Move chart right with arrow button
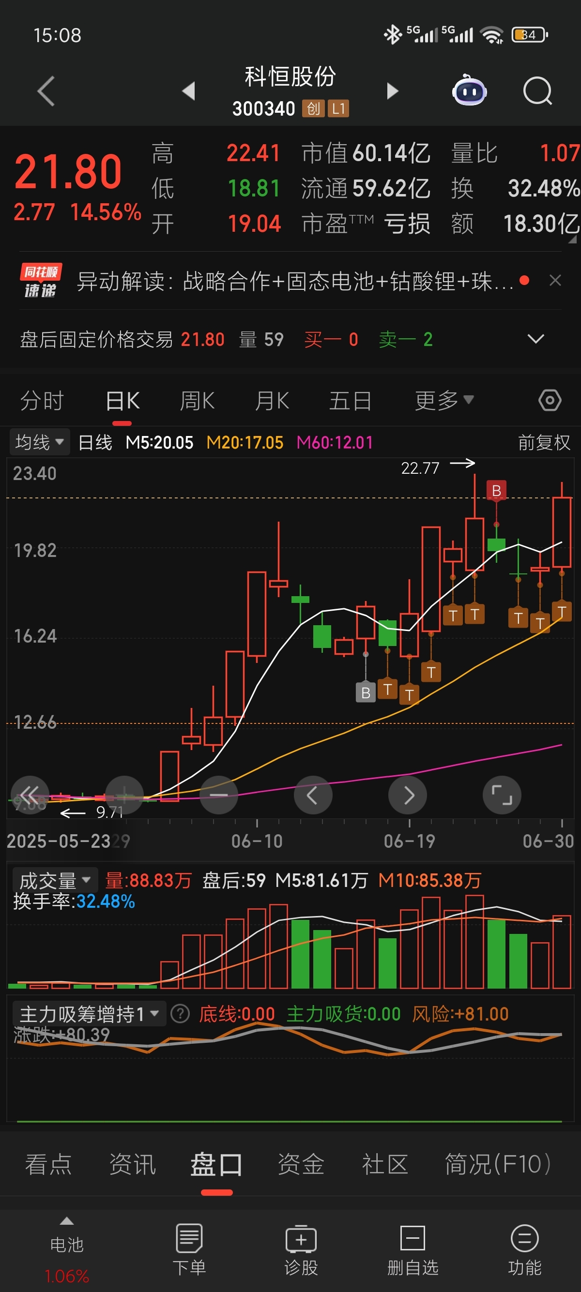Viewport: 581px width, 1292px height. coord(407,795)
